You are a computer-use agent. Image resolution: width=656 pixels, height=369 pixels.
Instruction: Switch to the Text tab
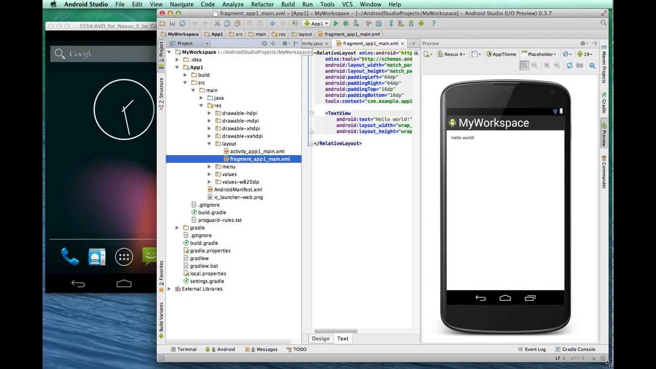(343, 338)
